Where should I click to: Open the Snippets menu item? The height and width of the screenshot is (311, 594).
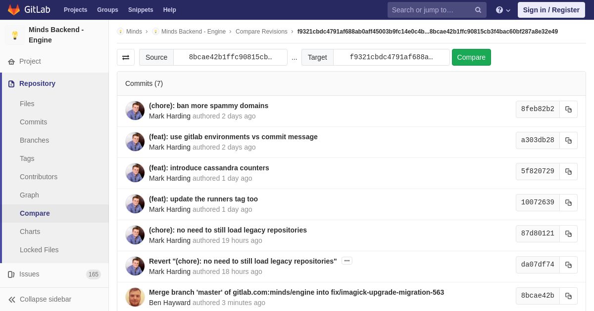[141, 10]
